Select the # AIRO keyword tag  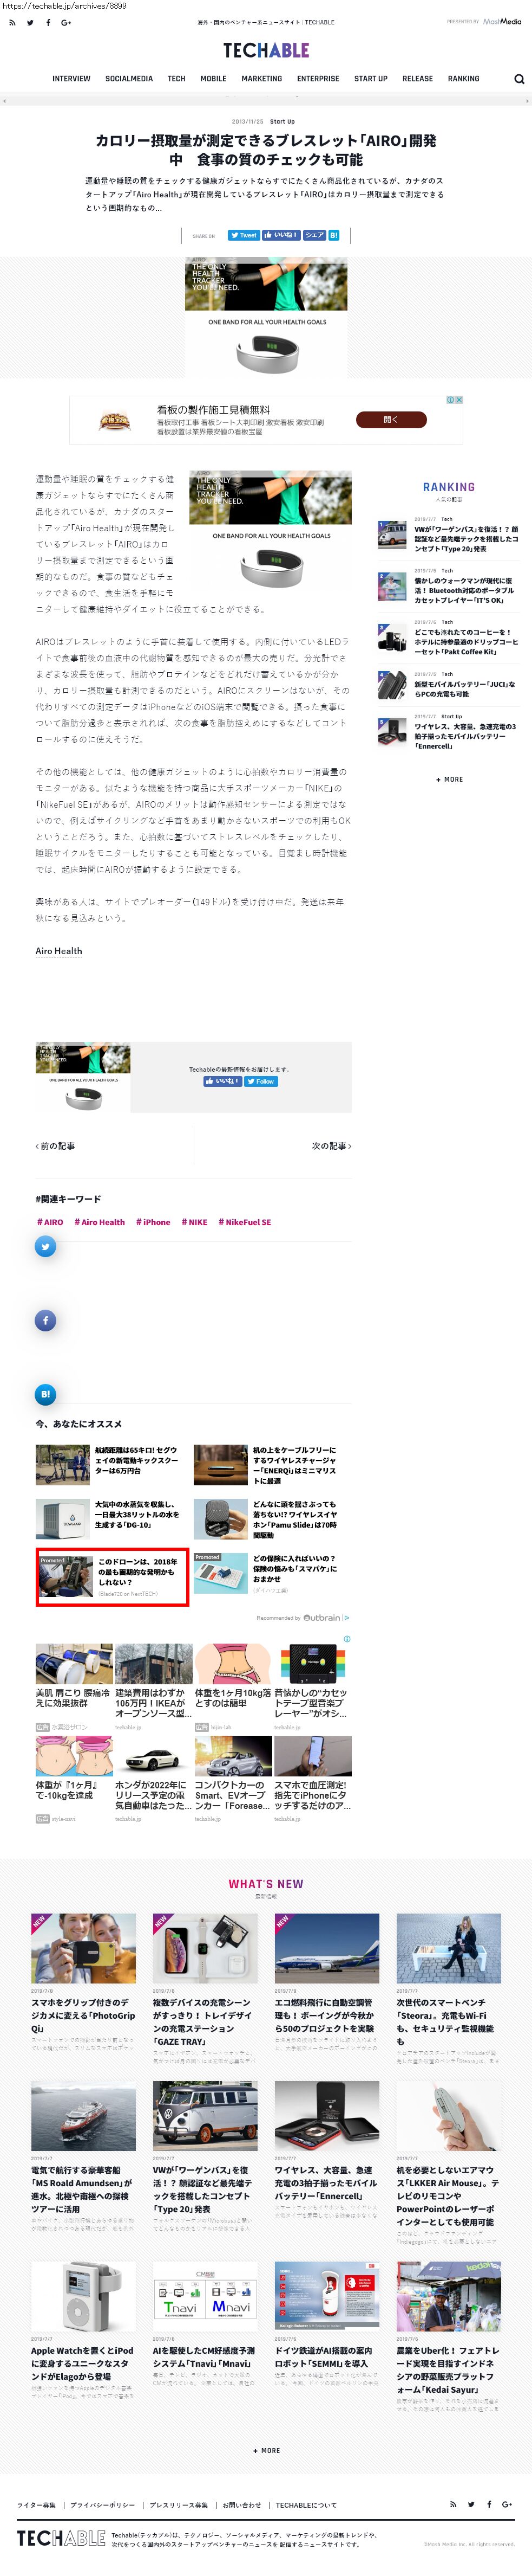50,1222
